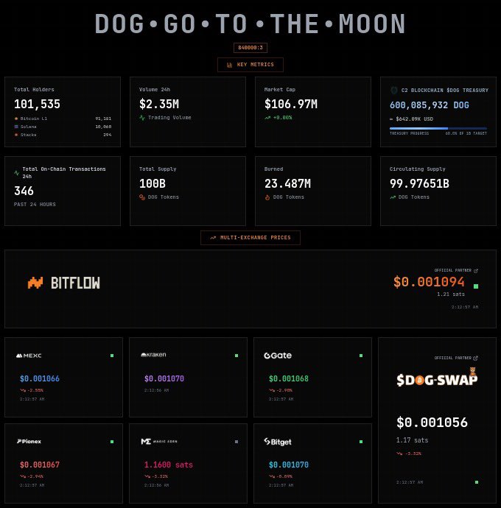Image resolution: width=501 pixels, height=508 pixels.
Task: Click the Magic Eden logo
Action: click(x=158, y=442)
